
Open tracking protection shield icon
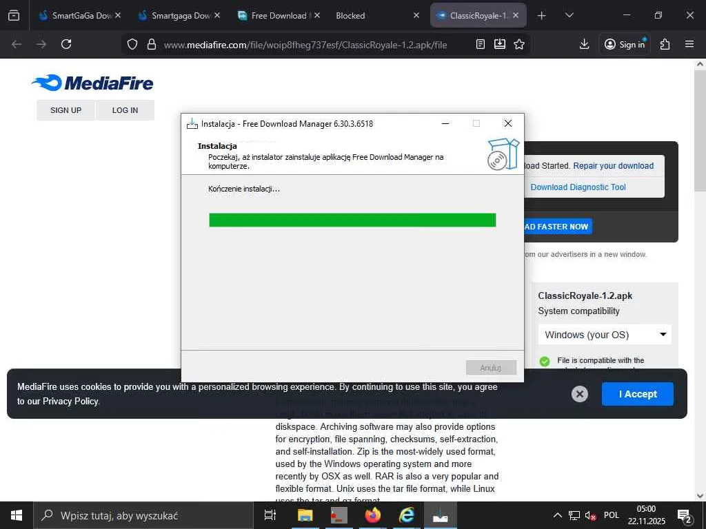point(132,44)
